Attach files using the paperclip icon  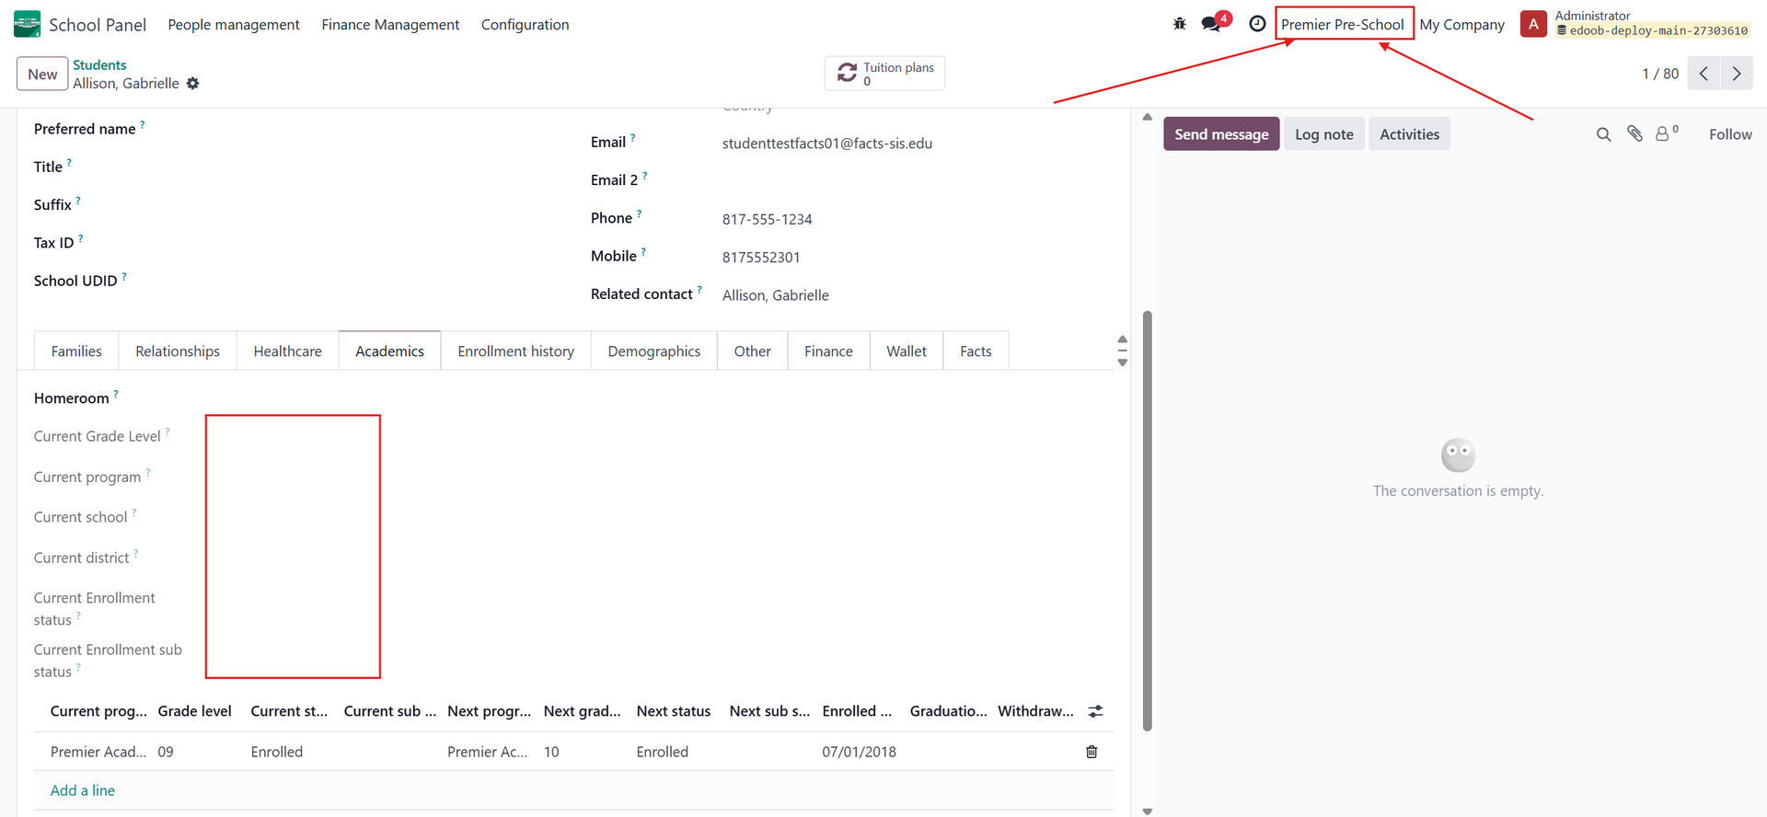tap(1634, 134)
